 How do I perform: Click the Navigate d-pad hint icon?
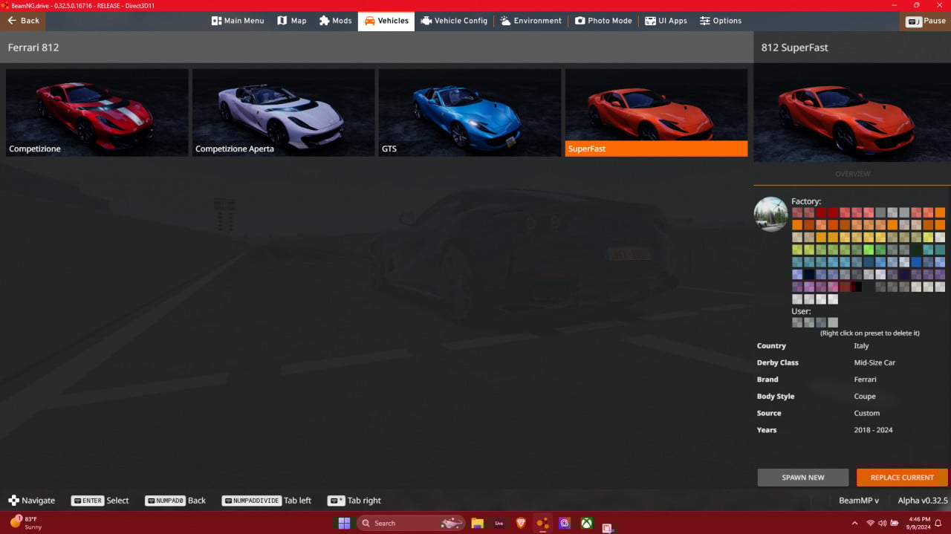[13, 501]
